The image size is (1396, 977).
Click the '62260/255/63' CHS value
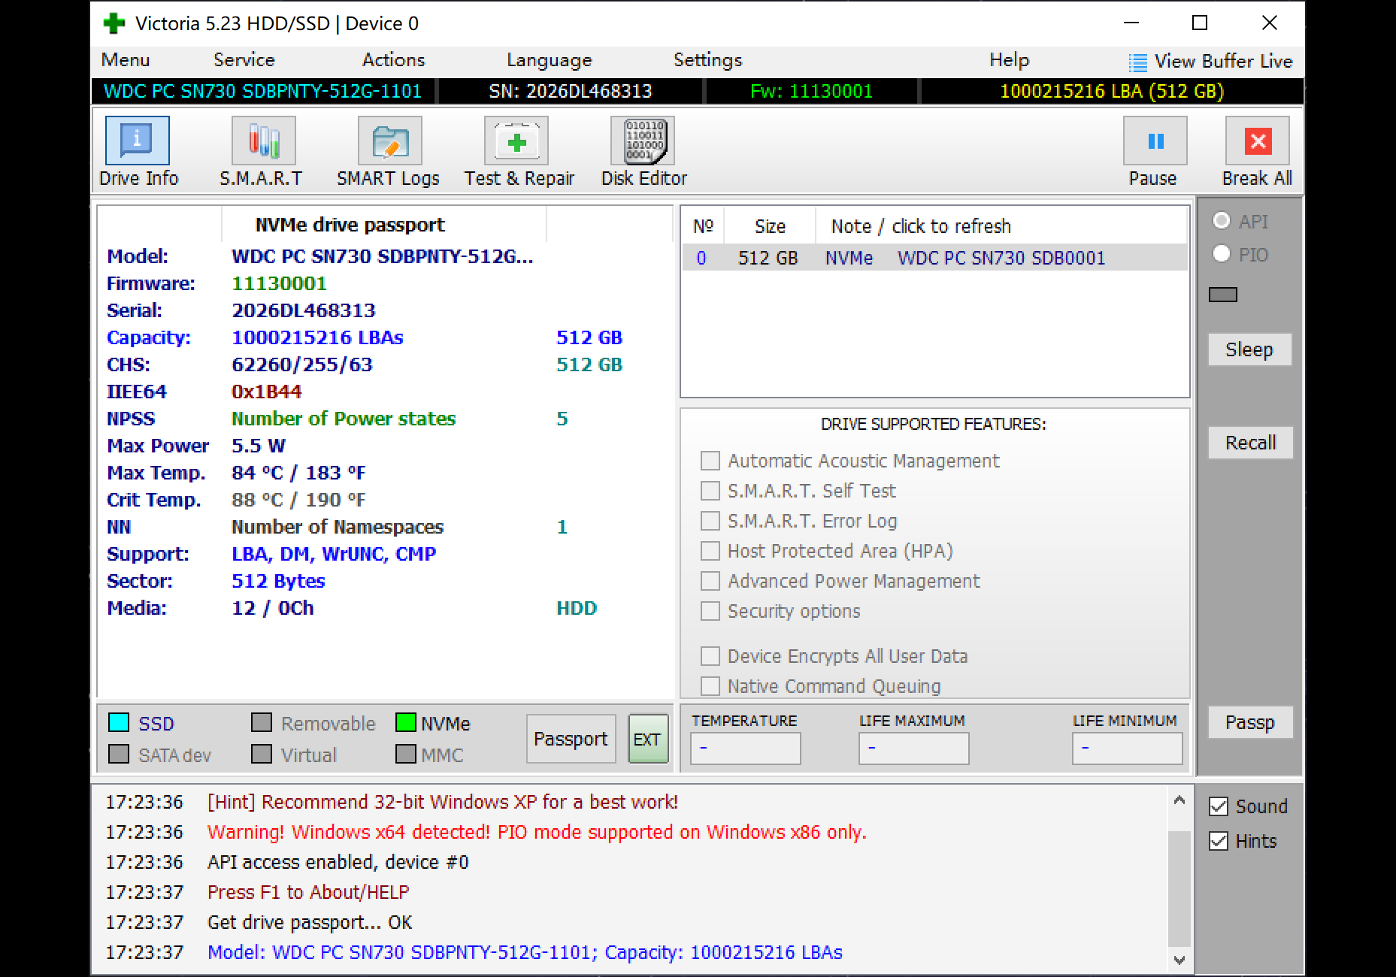click(302, 364)
